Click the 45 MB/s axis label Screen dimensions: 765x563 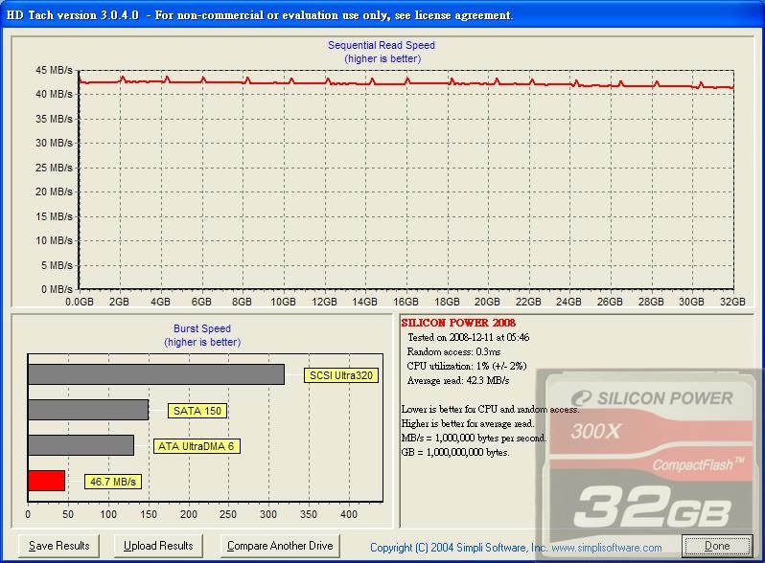tap(54, 70)
